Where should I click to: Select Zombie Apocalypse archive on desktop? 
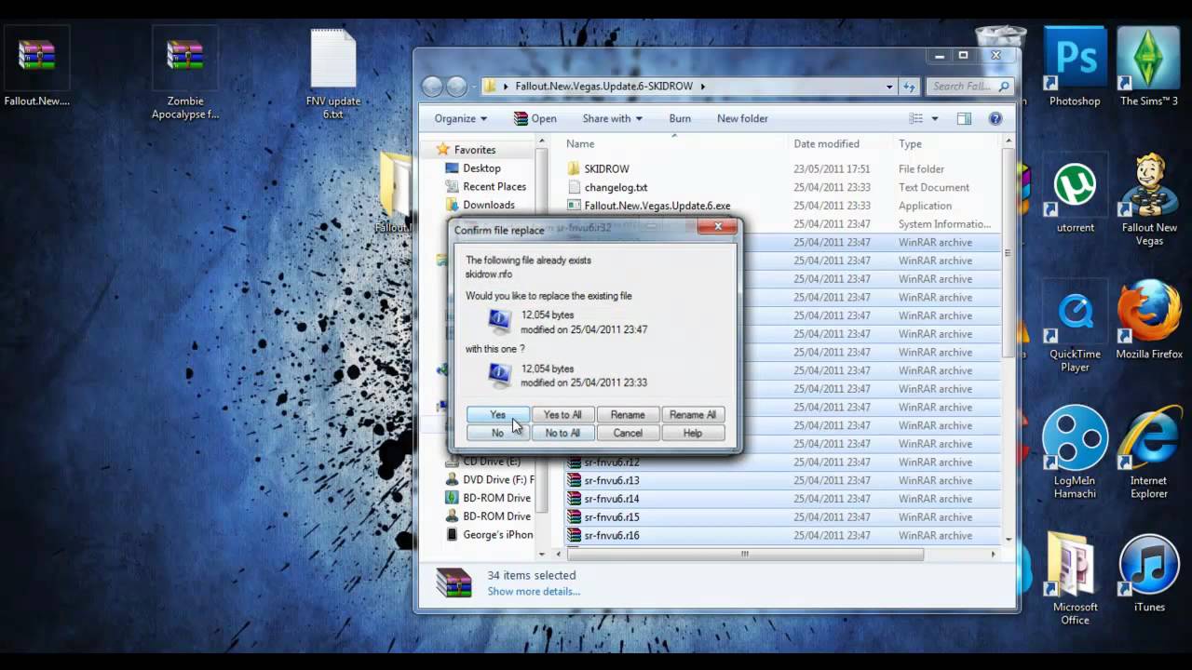(185, 74)
